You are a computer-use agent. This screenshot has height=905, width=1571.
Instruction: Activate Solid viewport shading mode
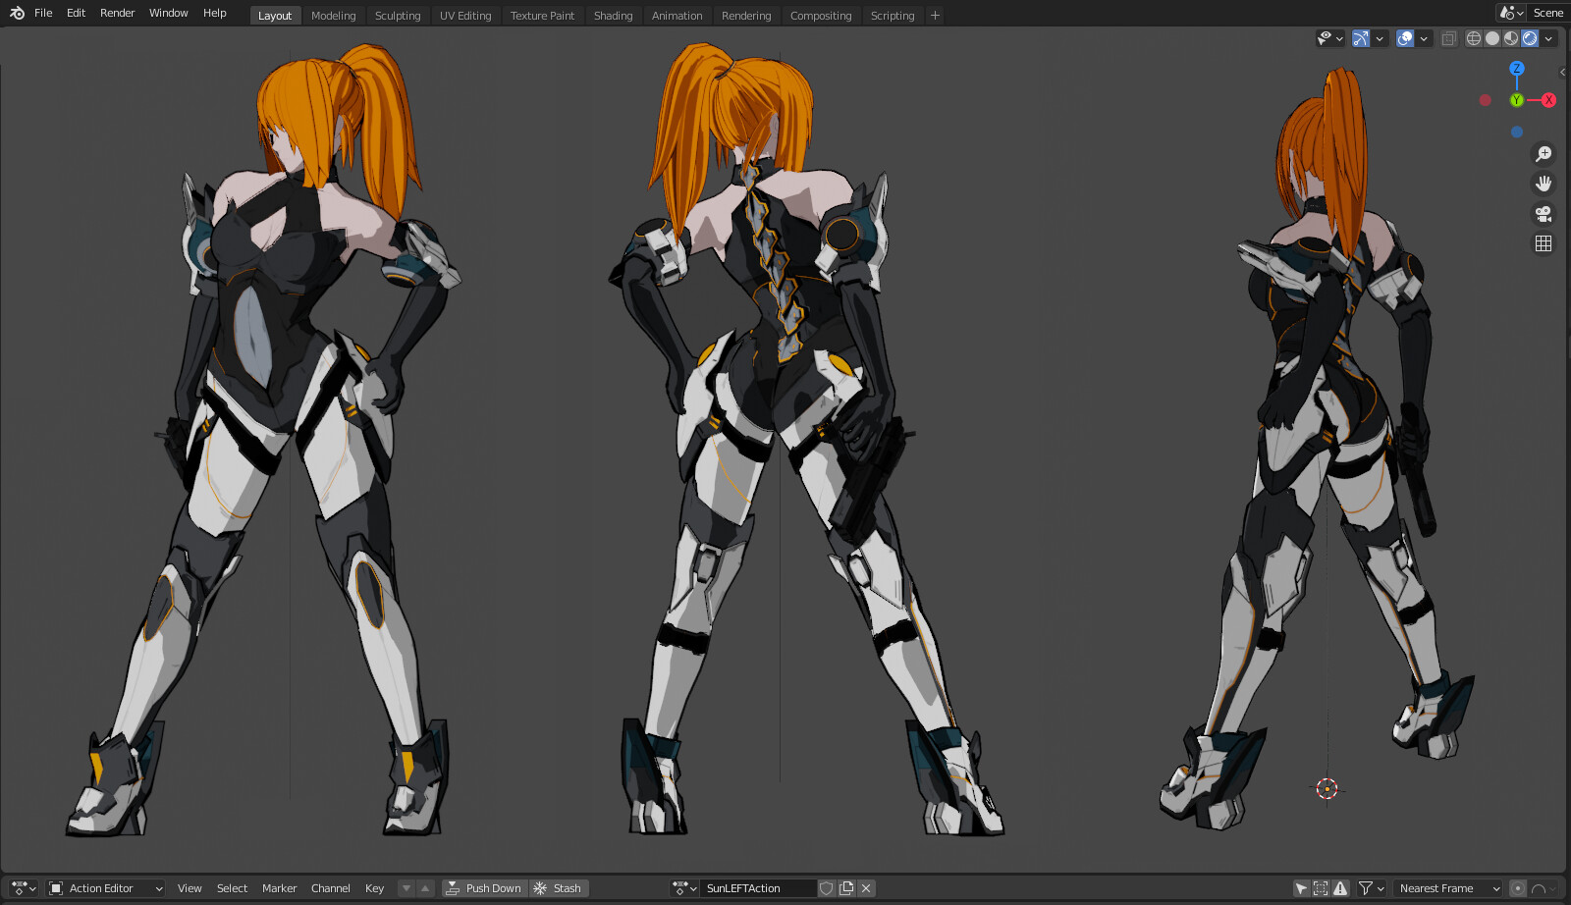point(1491,37)
